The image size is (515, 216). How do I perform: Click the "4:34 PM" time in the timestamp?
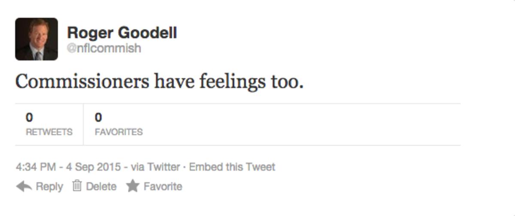(36, 167)
